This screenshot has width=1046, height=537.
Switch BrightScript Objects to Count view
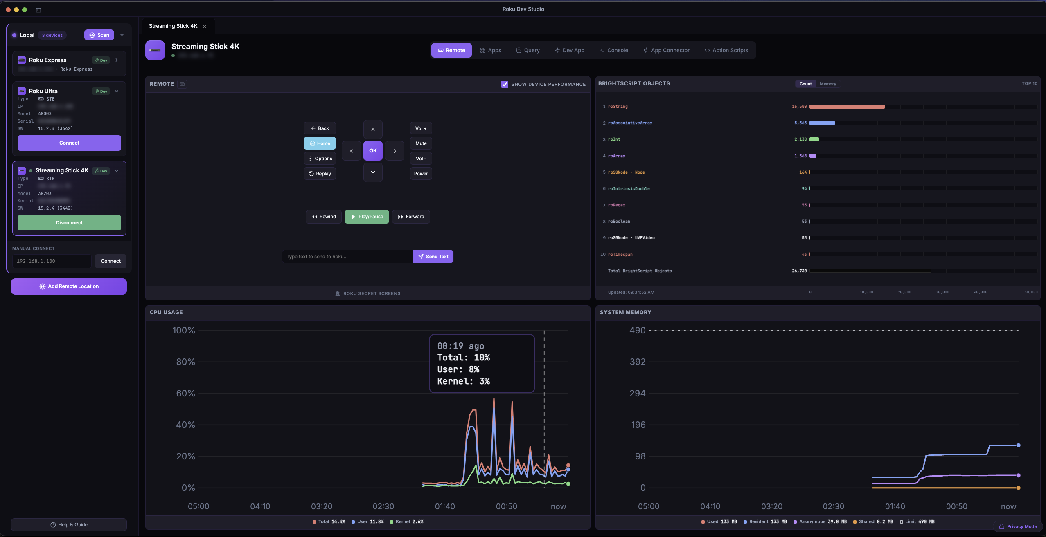click(x=805, y=84)
